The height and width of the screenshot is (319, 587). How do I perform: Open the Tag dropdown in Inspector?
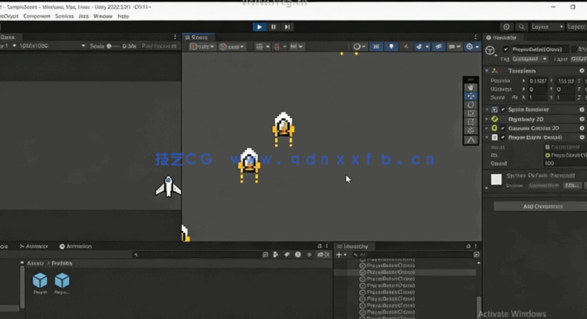point(529,59)
